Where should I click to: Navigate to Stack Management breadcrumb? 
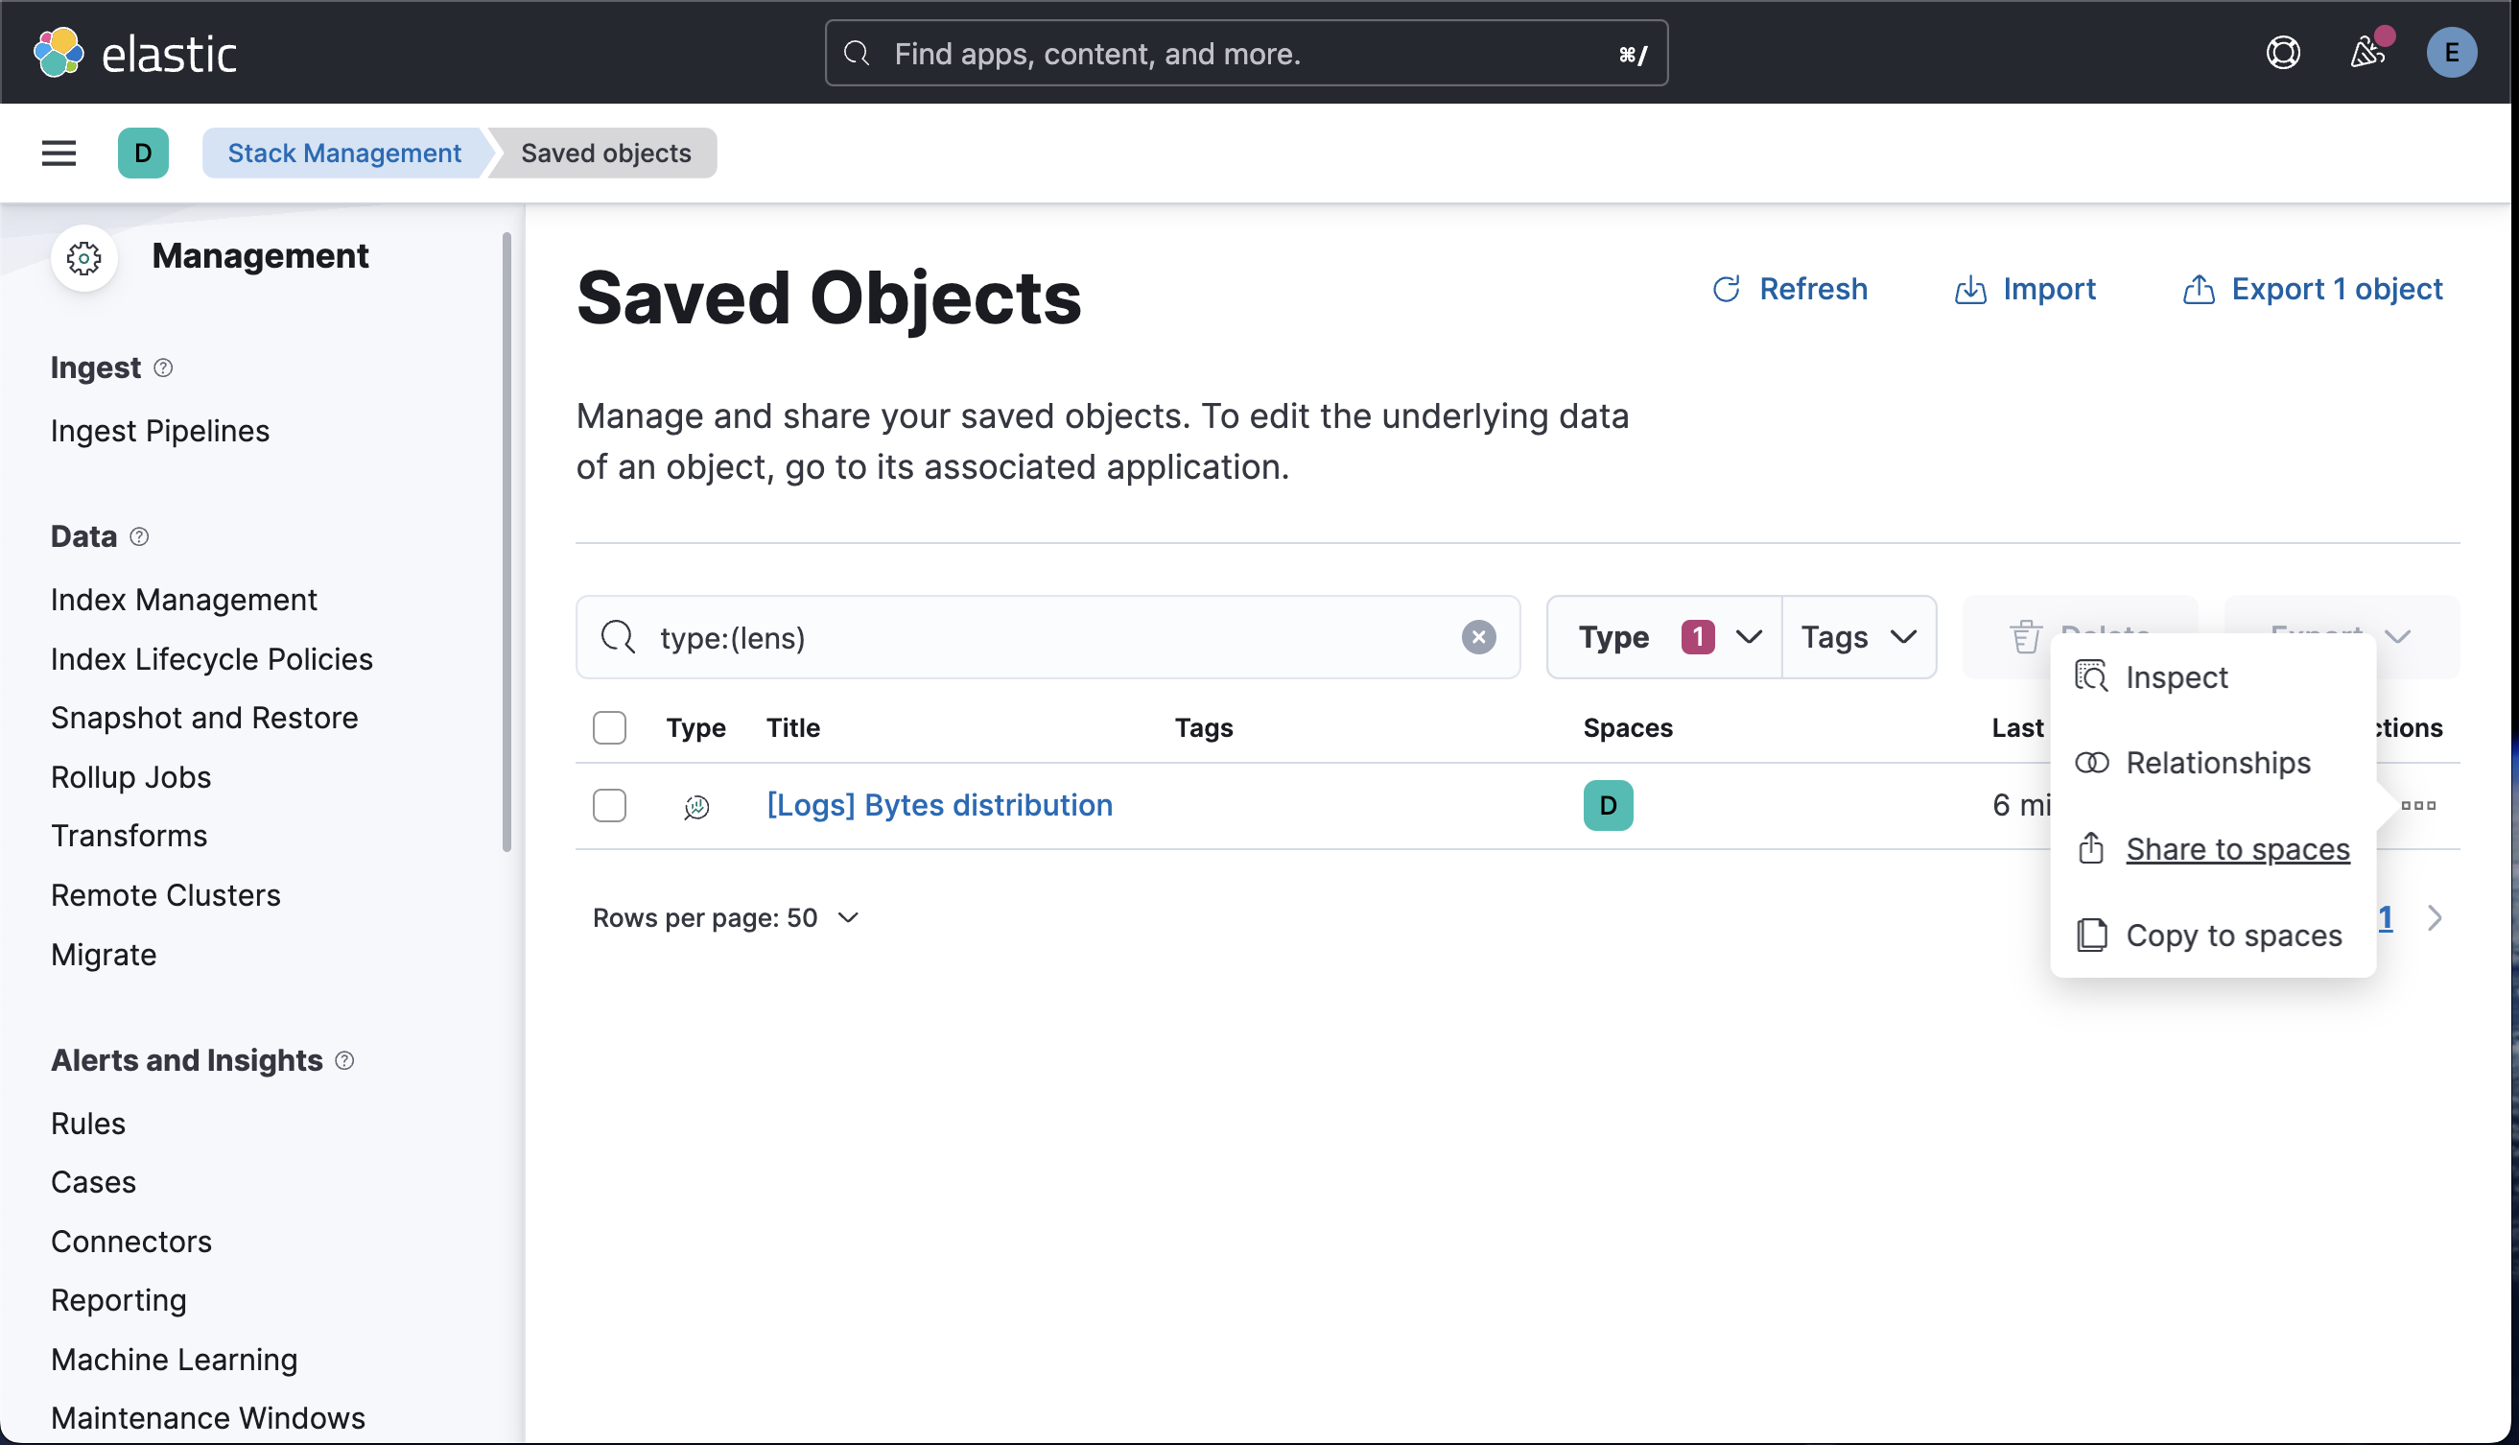pyautogui.click(x=344, y=153)
